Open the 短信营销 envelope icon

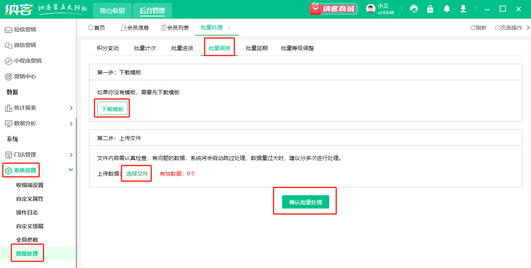coord(9,29)
